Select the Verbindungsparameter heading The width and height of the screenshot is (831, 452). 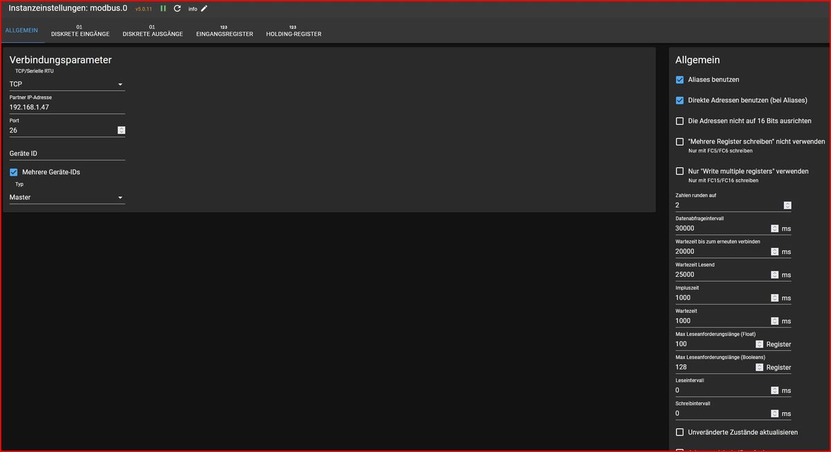tap(60, 60)
